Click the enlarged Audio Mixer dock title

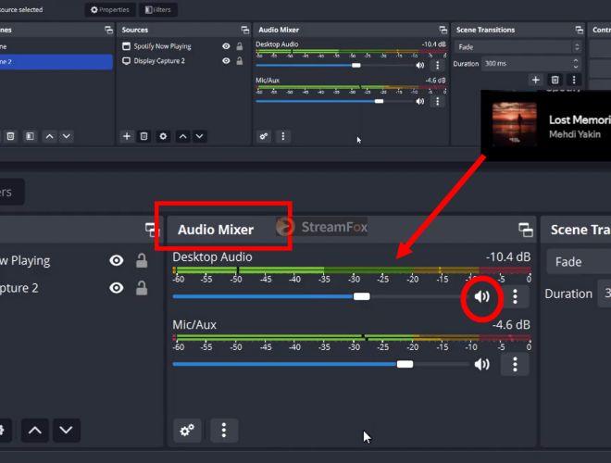click(216, 230)
